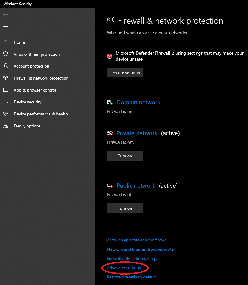The image size is (248, 285).
Task: Click Restore firewalls to default
Action: [x=131, y=277]
